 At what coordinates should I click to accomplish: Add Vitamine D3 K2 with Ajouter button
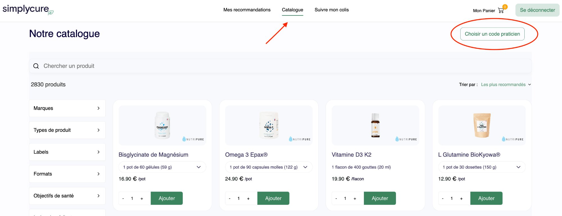tap(380, 198)
